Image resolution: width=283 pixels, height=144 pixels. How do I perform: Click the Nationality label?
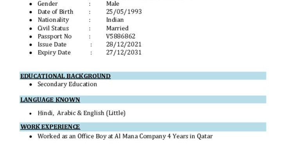[x=53, y=20]
